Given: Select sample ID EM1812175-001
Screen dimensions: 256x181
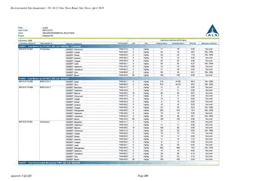Looking at the screenshot, I should [x=26, y=122].
